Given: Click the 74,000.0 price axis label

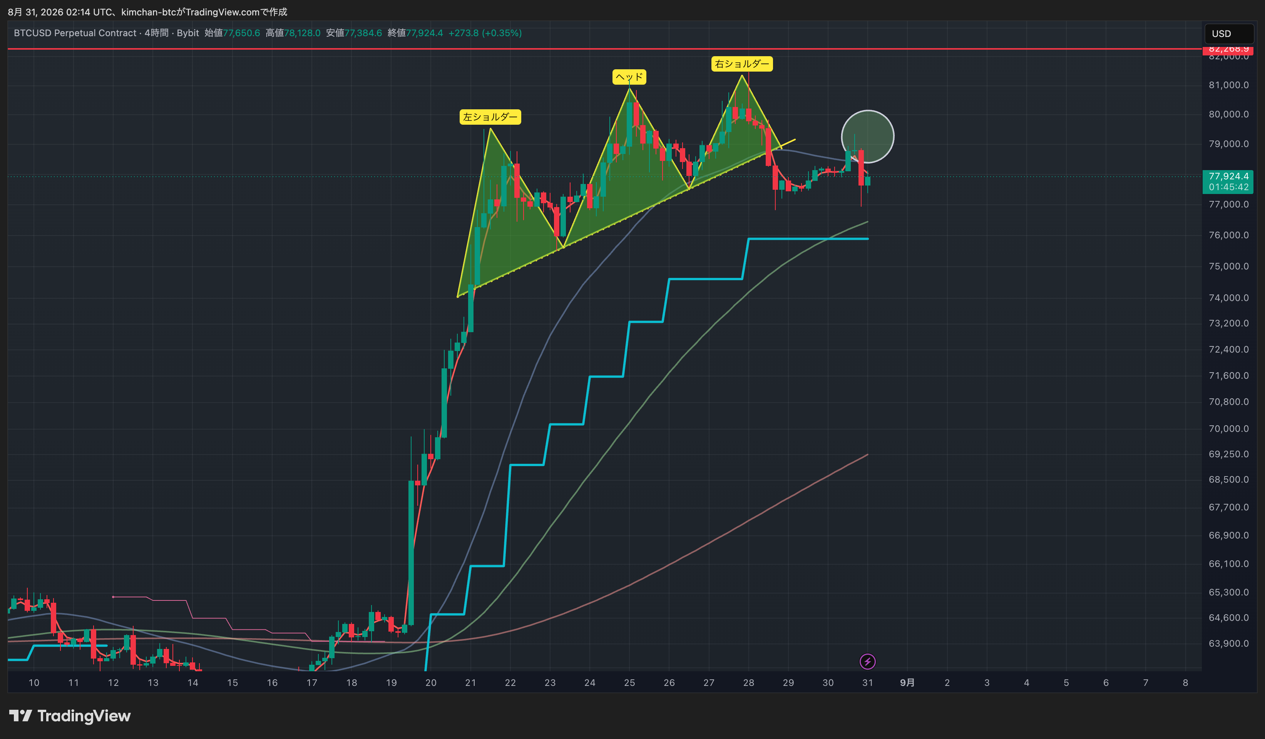Looking at the screenshot, I should [x=1228, y=298].
